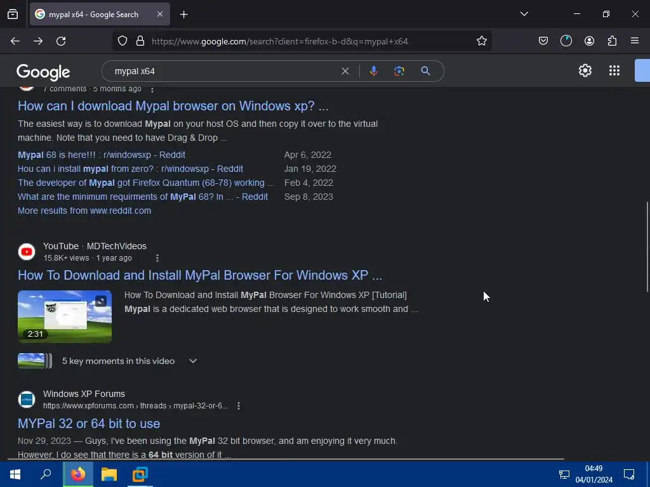This screenshot has width=650, height=487.
Task: Reload the current page
Action: click(x=61, y=41)
